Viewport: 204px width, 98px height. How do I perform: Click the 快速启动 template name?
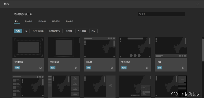point(125,62)
